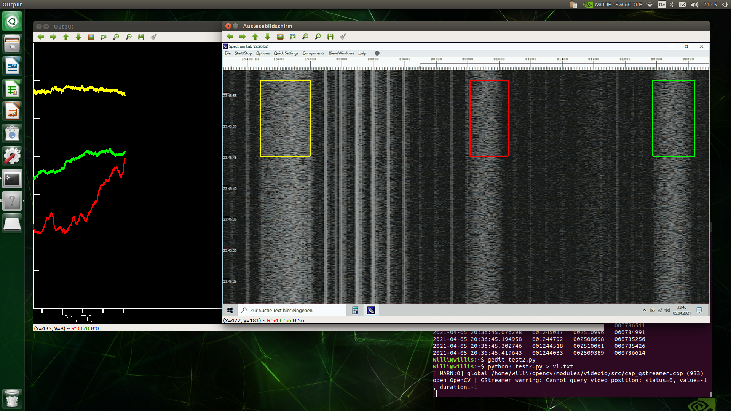Zoom out on the Auslesebildschirm image
731x411 pixels.
pyautogui.click(x=318, y=37)
